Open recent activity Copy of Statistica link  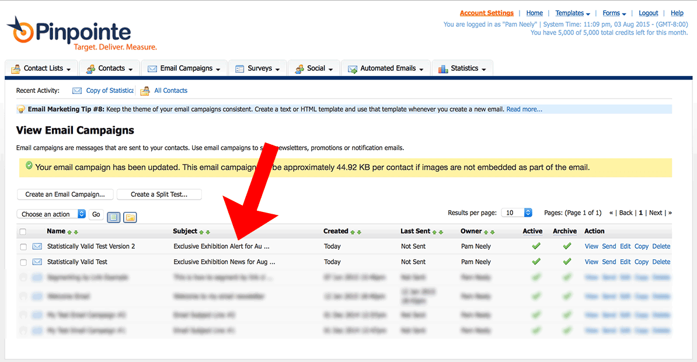[110, 90]
